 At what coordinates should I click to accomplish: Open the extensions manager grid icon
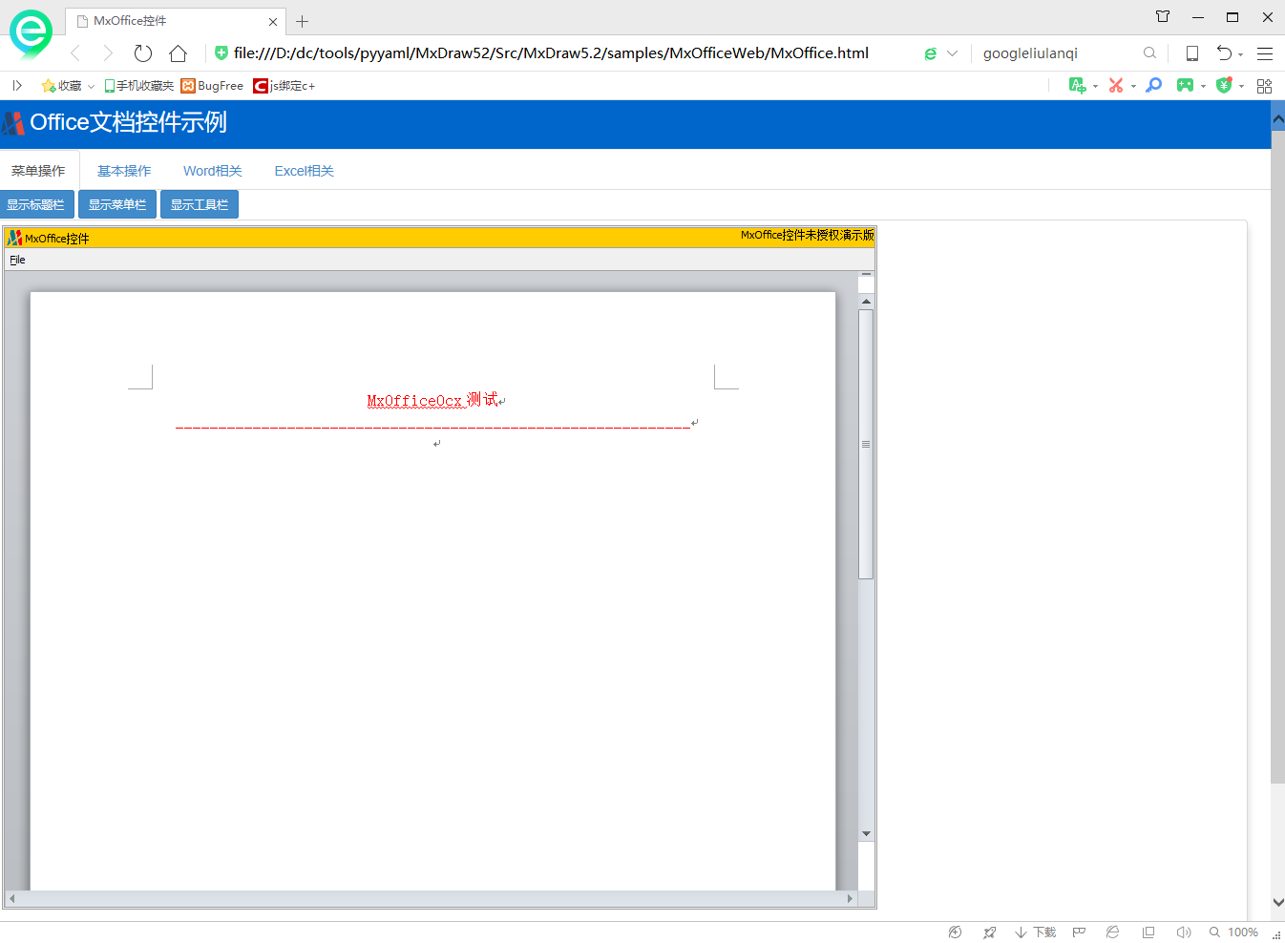click(x=1264, y=86)
